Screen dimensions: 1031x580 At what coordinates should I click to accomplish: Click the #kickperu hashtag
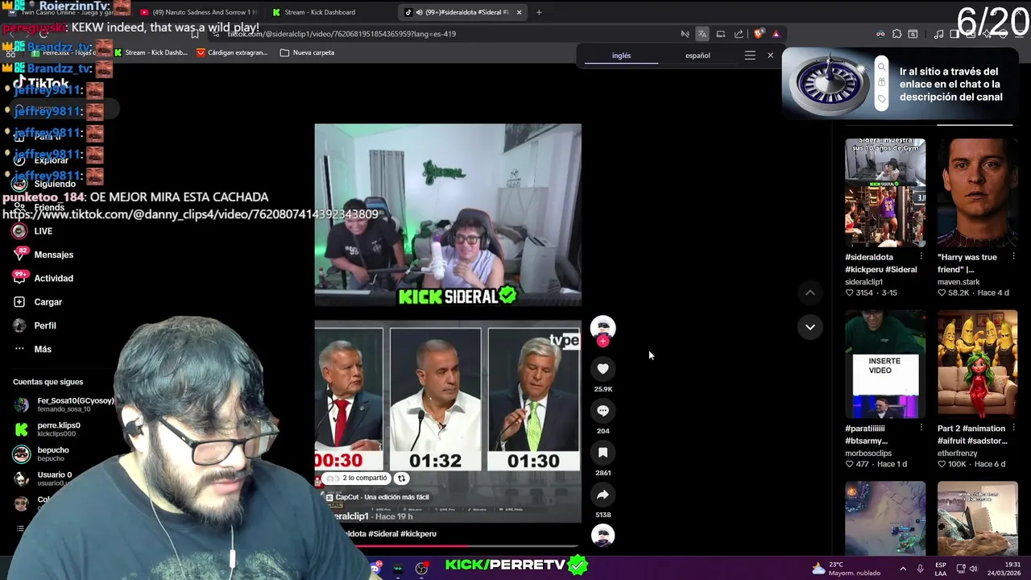point(418,533)
